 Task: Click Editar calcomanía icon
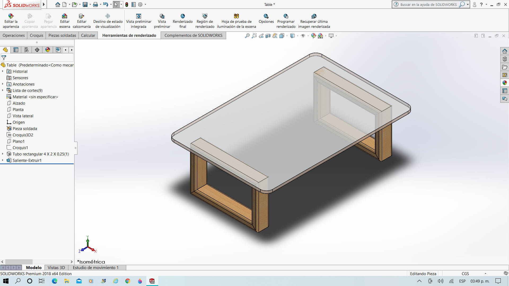[x=82, y=16]
